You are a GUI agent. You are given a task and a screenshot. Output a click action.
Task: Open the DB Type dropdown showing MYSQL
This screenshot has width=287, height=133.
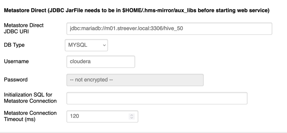pyautogui.click(x=86, y=45)
